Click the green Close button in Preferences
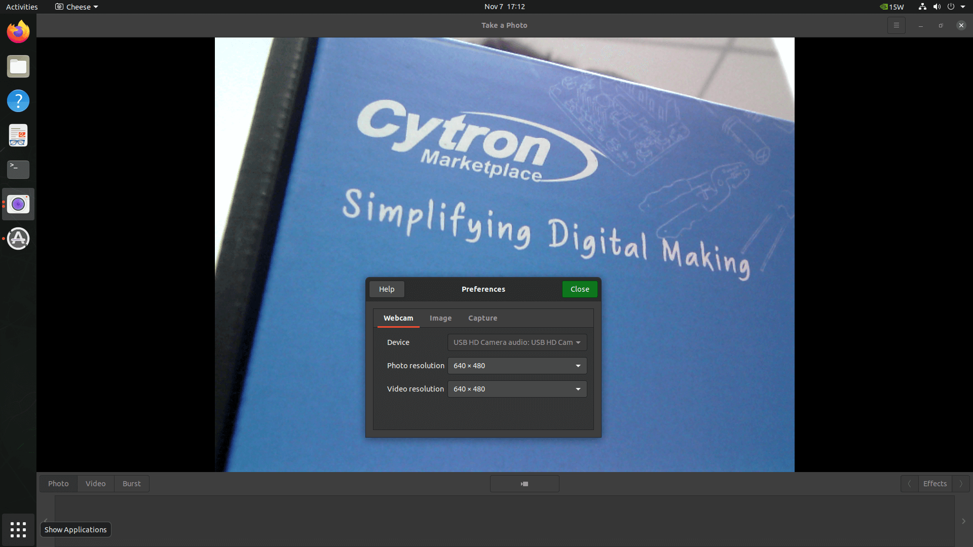This screenshot has height=547, width=973. click(x=580, y=289)
